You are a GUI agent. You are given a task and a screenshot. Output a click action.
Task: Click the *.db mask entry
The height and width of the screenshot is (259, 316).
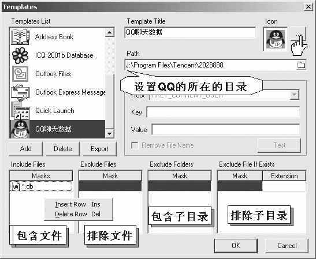[x=41, y=186]
